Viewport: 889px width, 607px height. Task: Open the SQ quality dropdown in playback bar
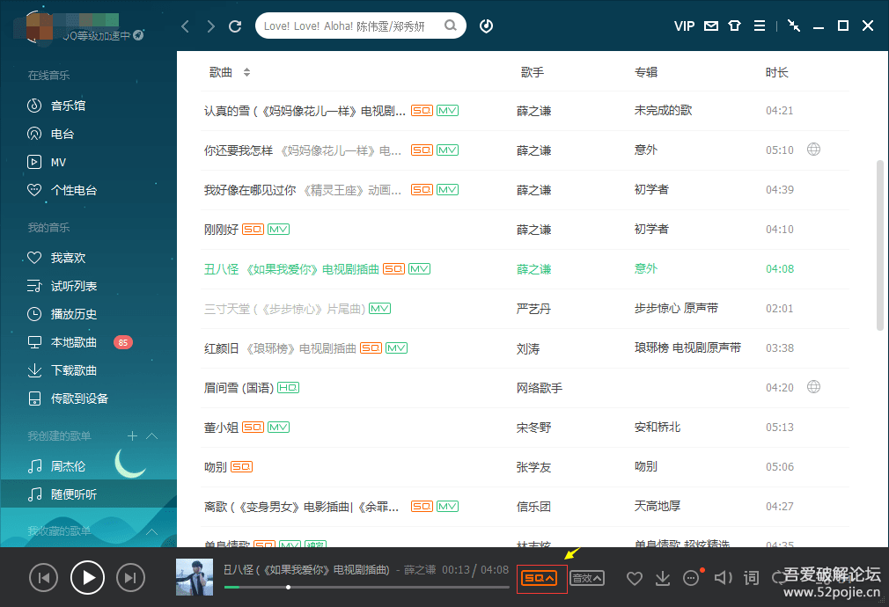[x=541, y=577]
